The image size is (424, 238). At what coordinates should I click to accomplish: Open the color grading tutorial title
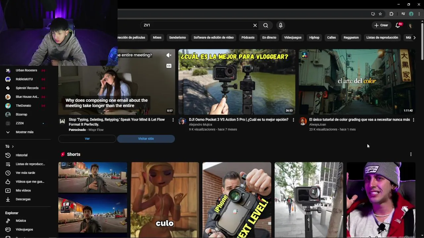359,120
